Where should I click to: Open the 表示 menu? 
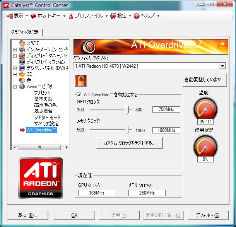point(17,16)
